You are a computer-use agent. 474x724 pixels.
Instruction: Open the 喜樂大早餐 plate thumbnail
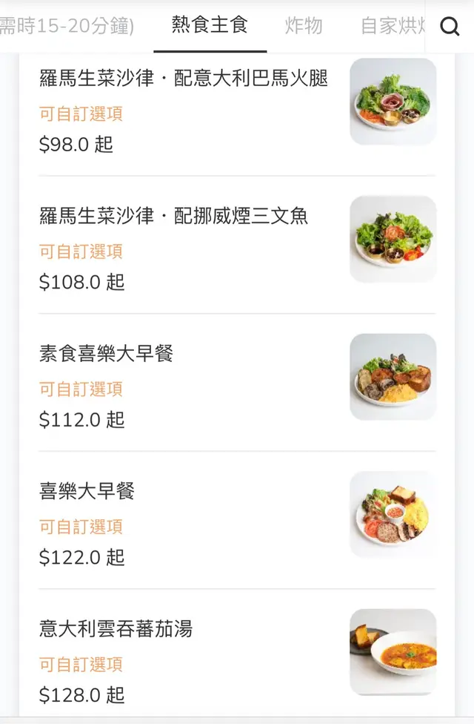393,514
